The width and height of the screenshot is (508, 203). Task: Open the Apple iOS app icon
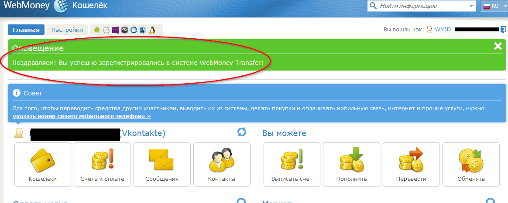click(x=106, y=30)
